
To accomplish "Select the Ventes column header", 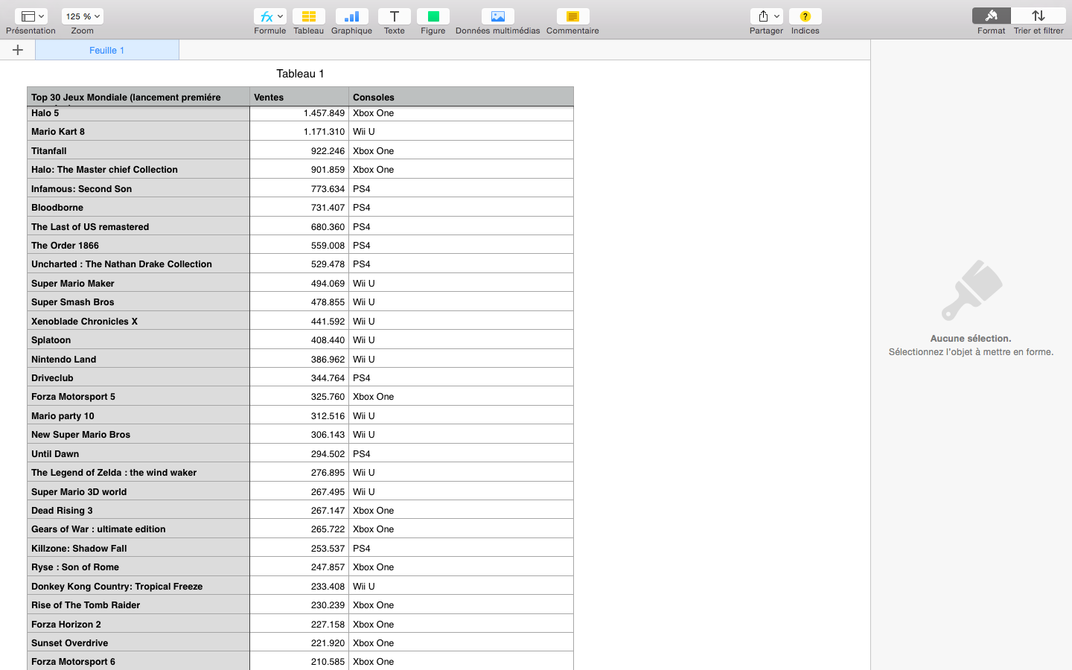I will coord(299,97).
